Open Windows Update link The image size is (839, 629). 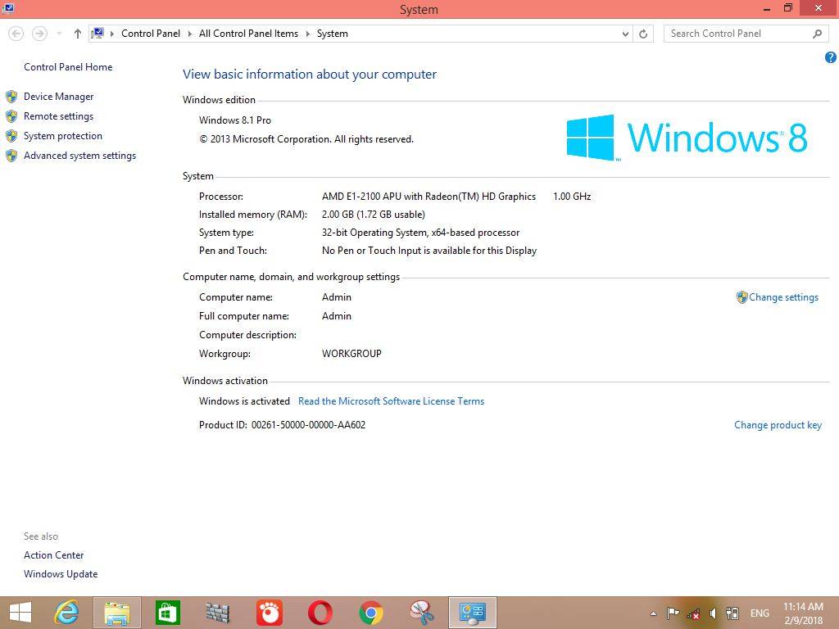click(61, 574)
